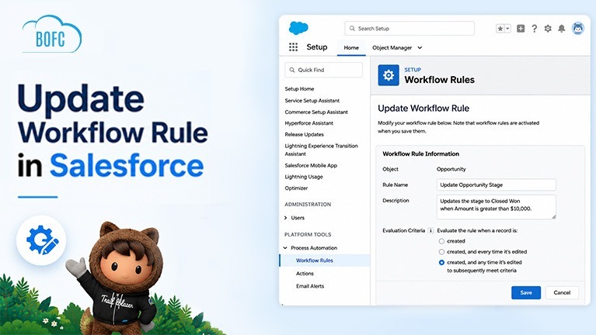Click into the Search Setup field

pyautogui.click(x=410, y=29)
